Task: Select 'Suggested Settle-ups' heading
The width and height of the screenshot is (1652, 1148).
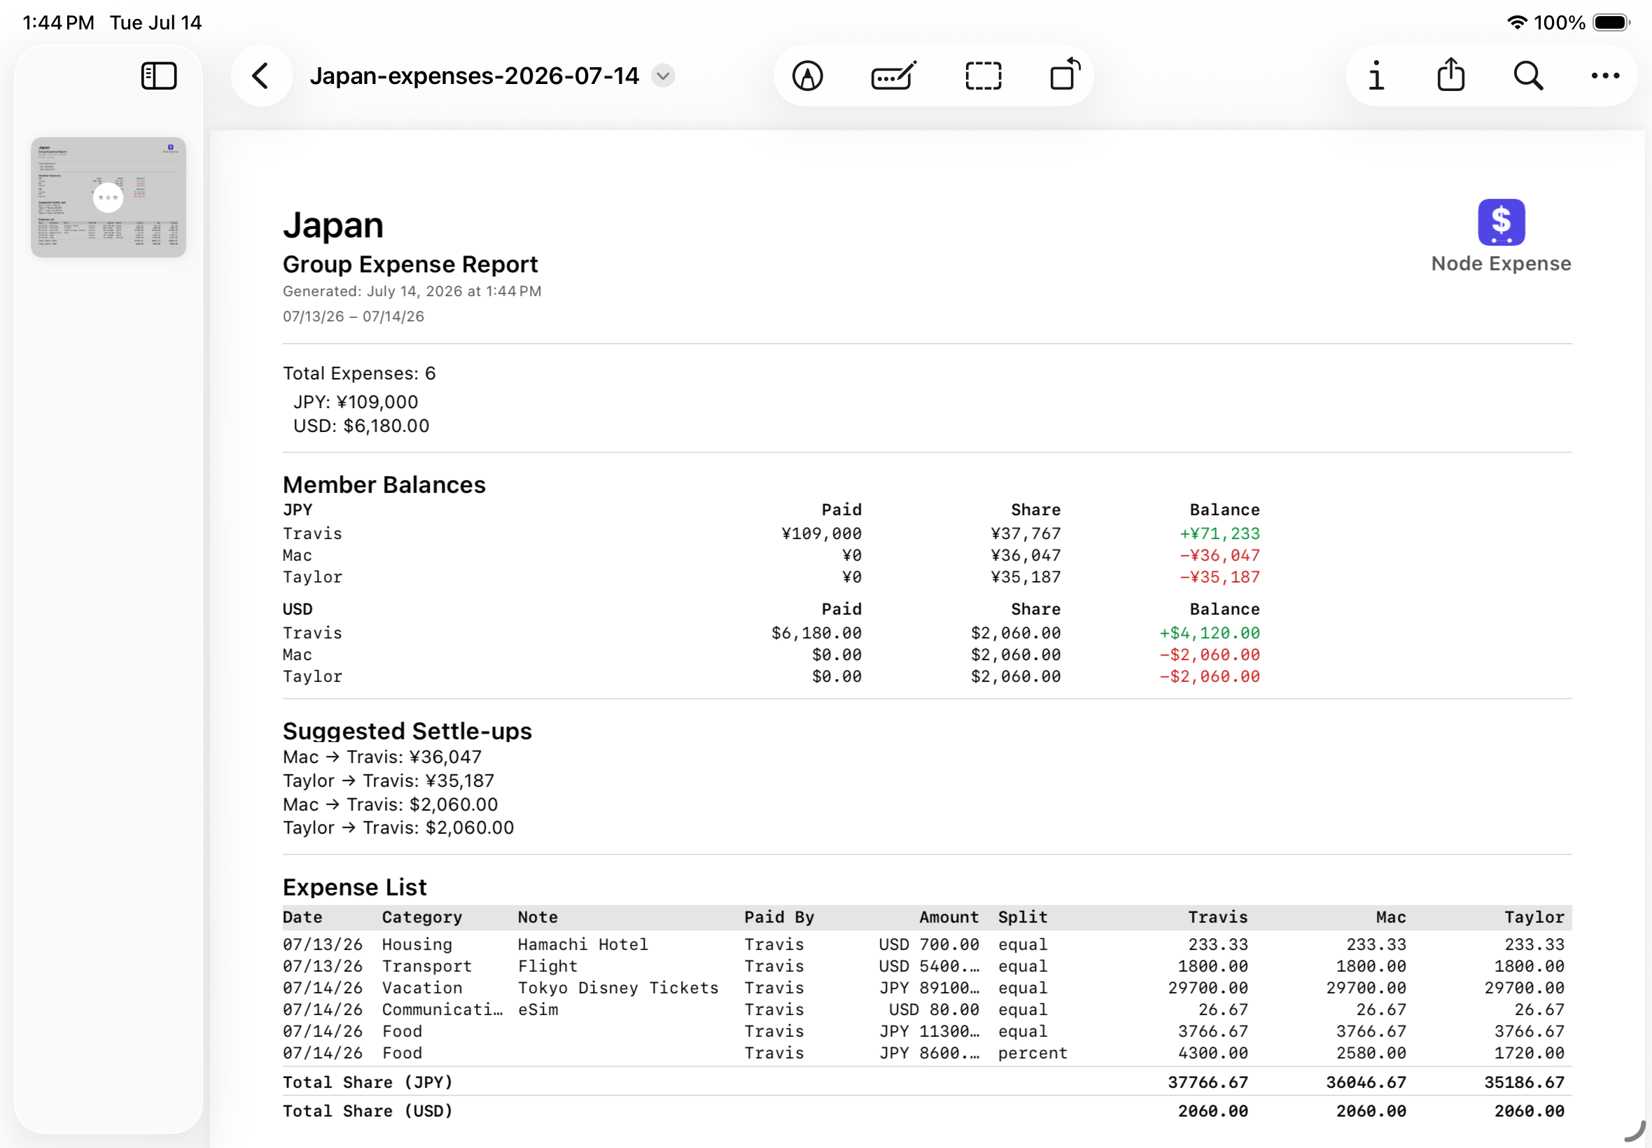Action: coord(407,731)
